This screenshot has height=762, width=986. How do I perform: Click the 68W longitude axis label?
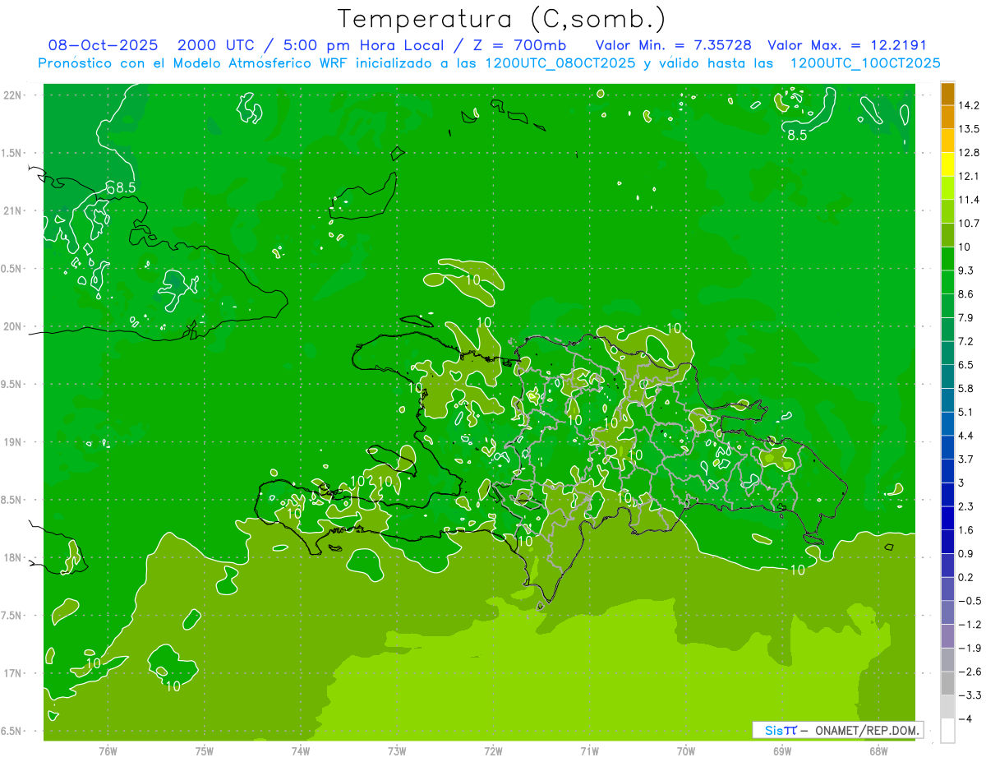click(x=878, y=751)
